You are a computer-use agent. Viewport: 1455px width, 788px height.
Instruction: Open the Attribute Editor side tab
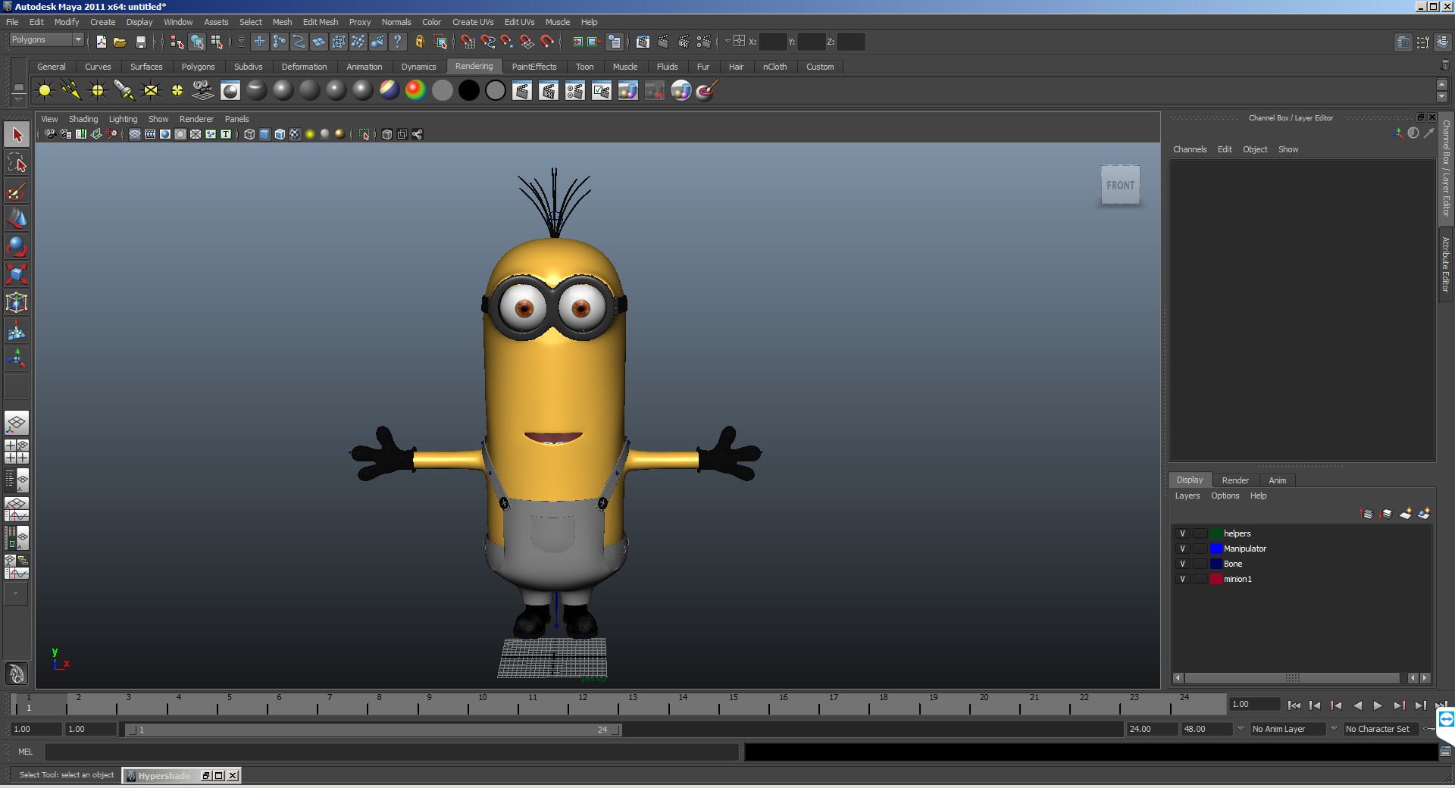[1445, 264]
